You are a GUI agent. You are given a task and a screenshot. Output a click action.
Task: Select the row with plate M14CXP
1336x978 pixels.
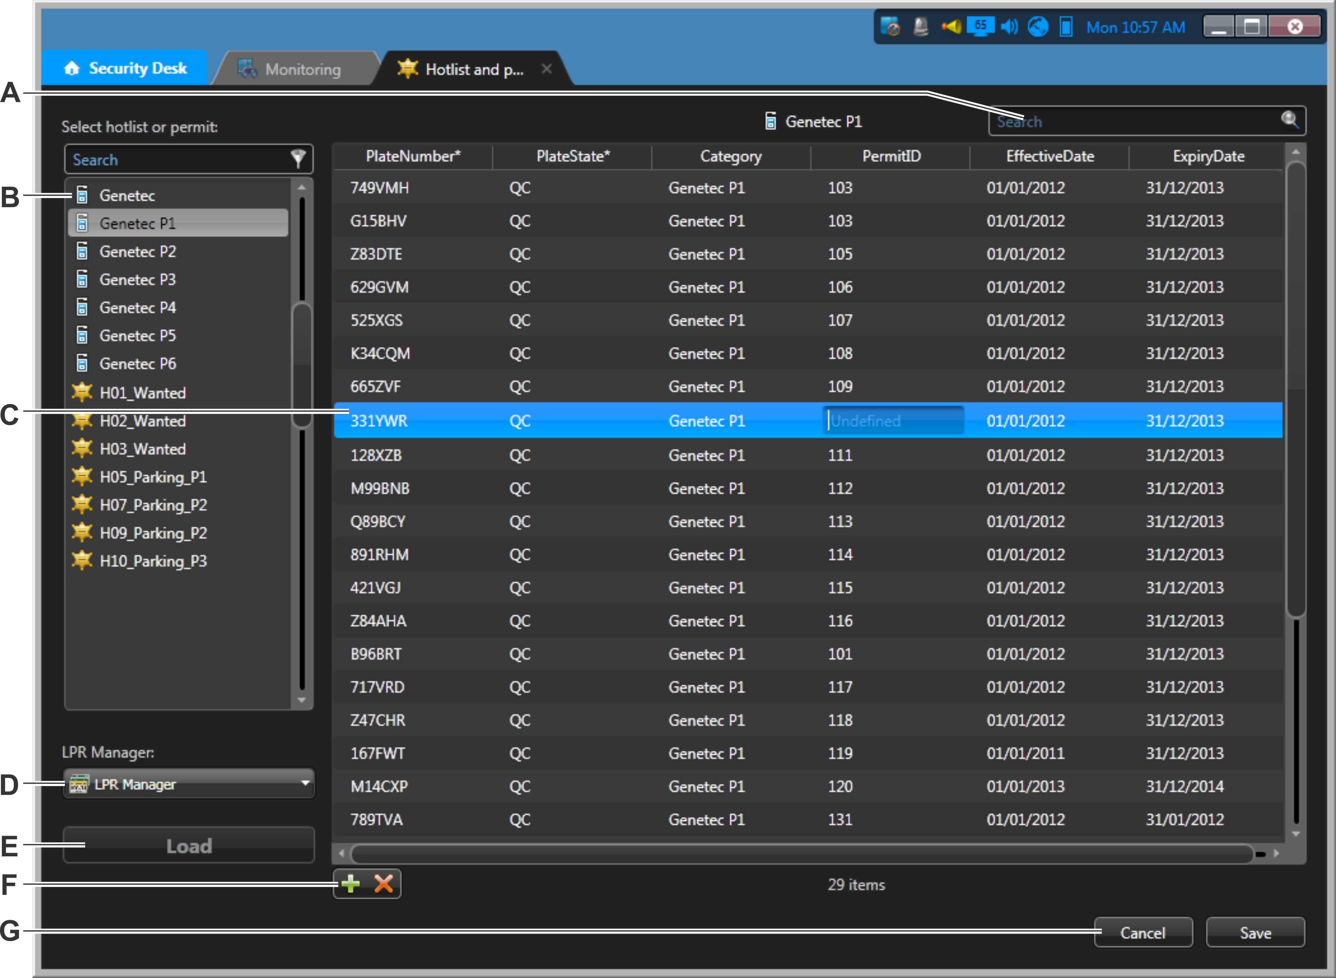[x=808, y=786]
